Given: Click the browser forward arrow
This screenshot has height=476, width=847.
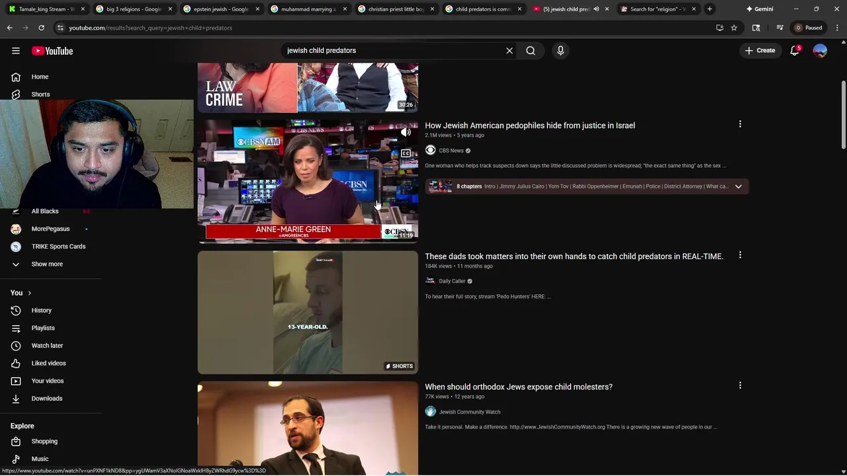Looking at the screenshot, I should point(25,28).
